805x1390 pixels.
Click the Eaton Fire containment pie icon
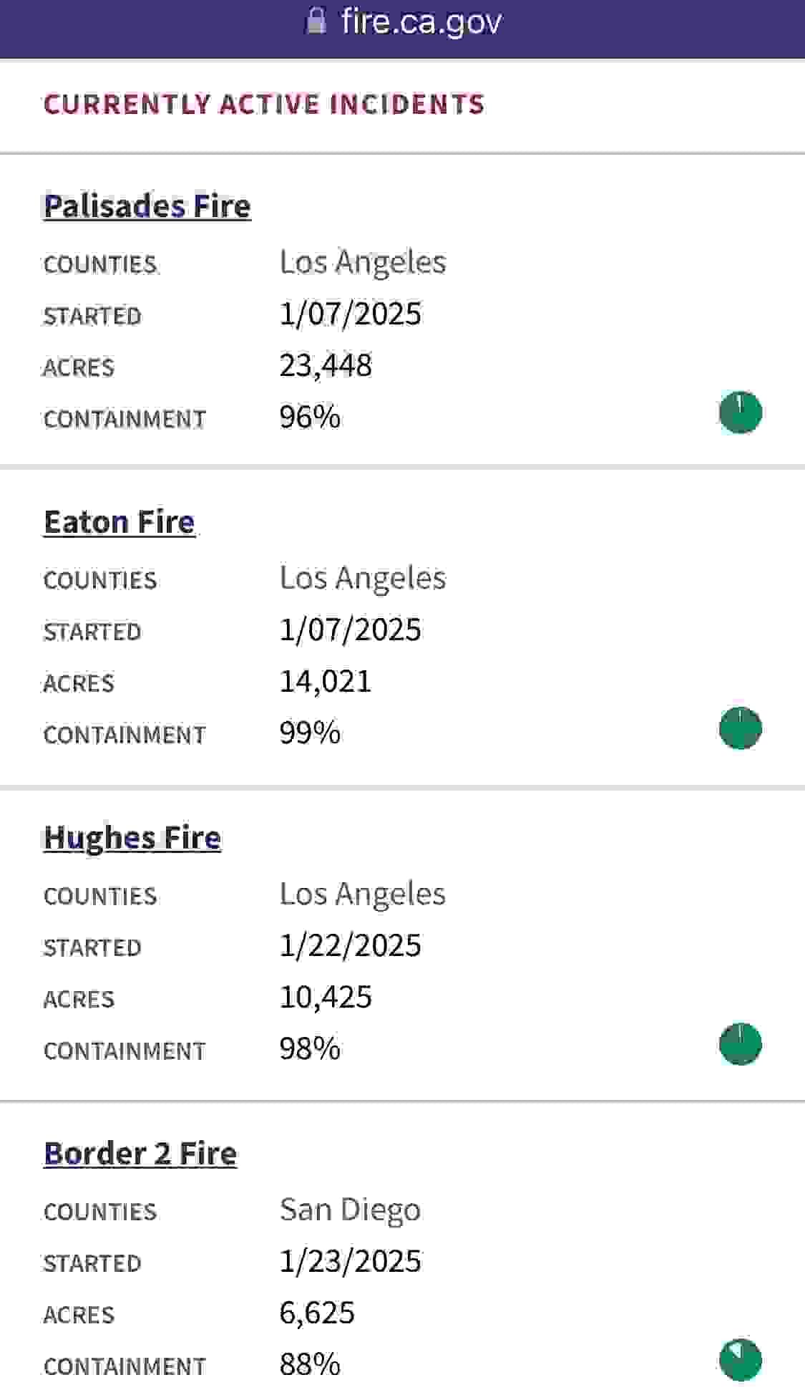[x=741, y=729]
